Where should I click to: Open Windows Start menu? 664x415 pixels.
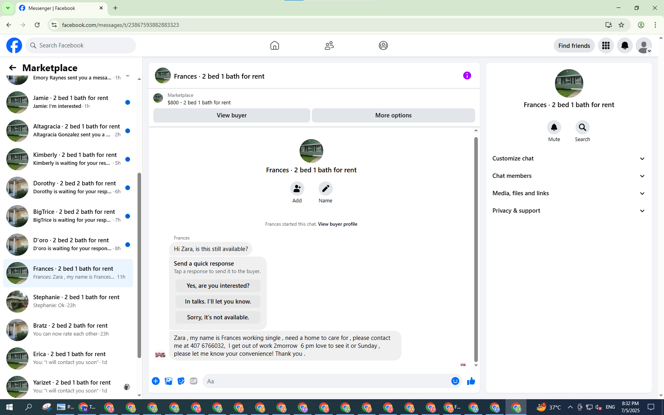pyautogui.click(x=9, y=407)
